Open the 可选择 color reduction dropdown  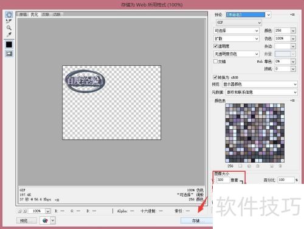click(x=237, y=30)
